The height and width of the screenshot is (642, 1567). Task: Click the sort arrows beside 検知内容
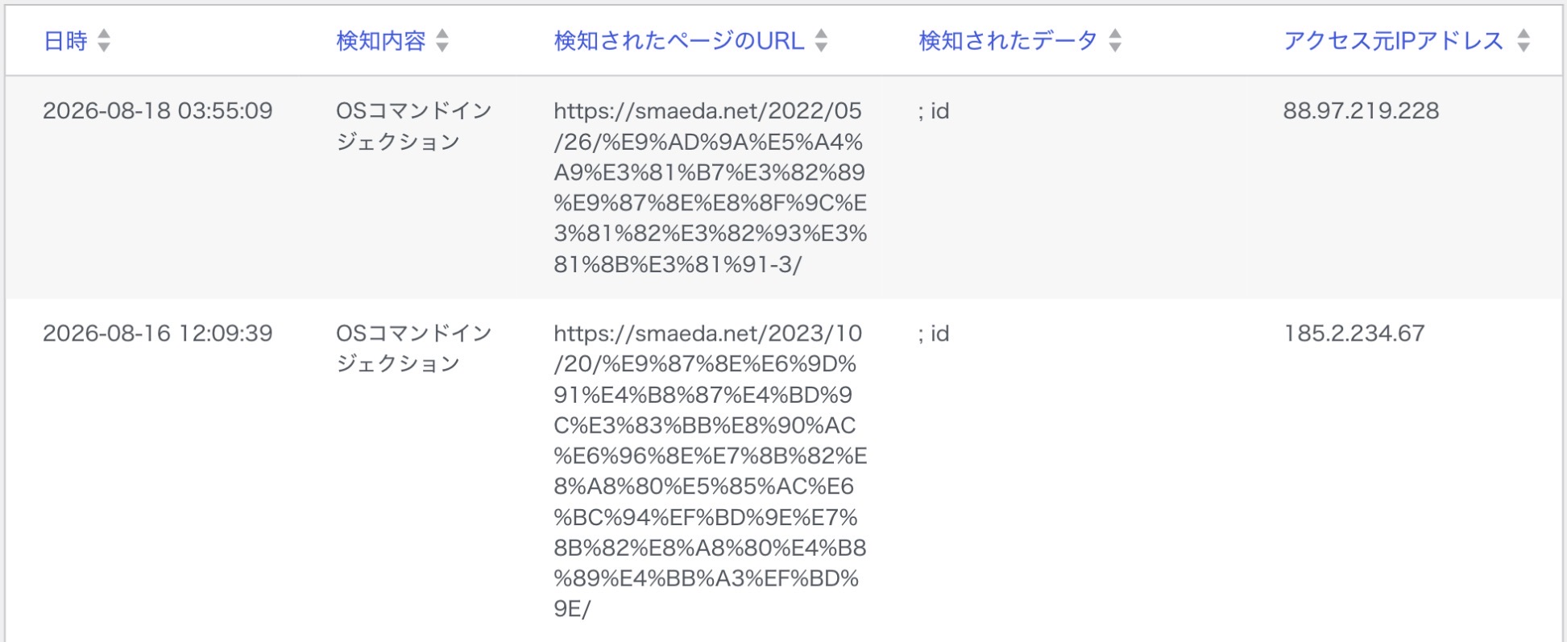pyautogui.click(x=442, y=40)
